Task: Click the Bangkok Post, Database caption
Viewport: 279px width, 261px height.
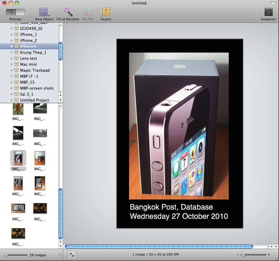Action: click(x=171, y=207)
